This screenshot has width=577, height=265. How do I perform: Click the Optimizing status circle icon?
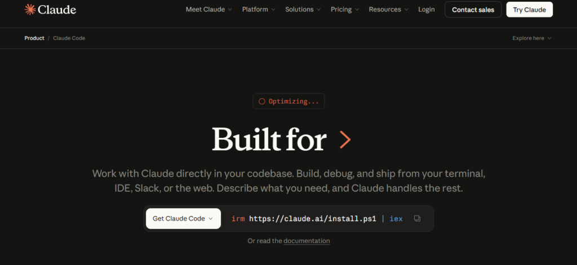(261, 101)
